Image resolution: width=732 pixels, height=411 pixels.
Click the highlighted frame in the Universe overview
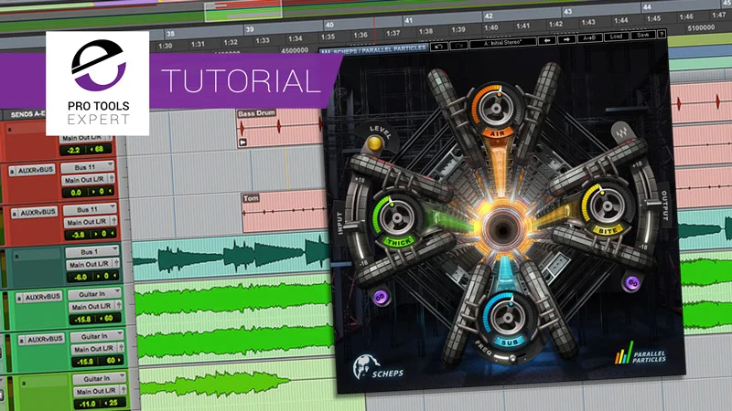pos(243,11)
